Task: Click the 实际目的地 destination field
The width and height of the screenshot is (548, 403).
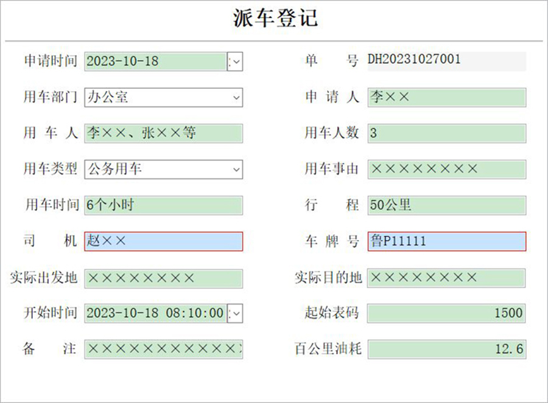Action: [x=448, y=278]
